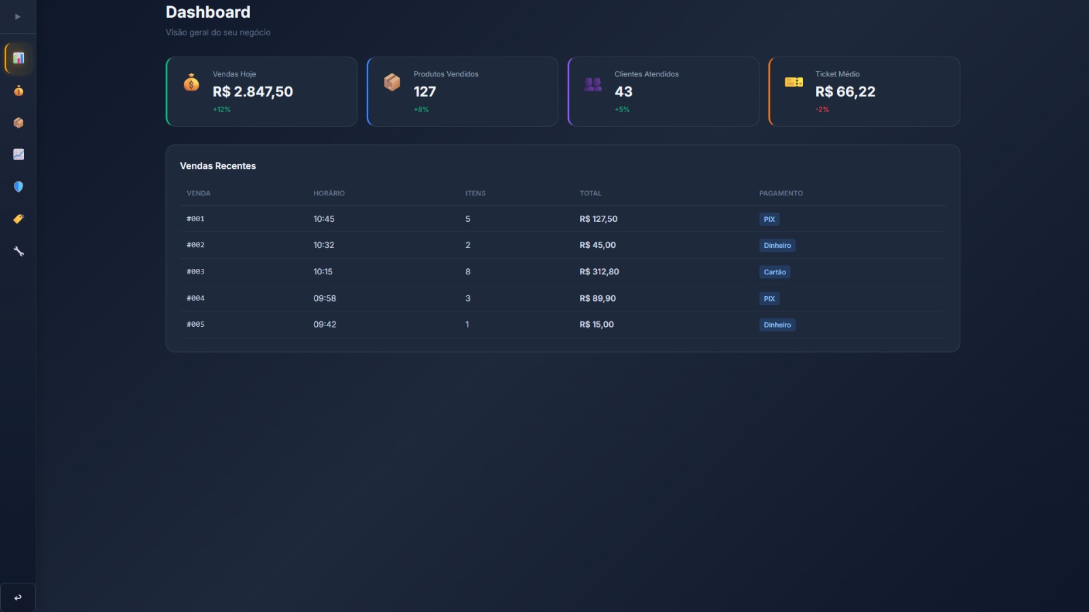Click the Ticket Médio card label

tap(837, 74)
